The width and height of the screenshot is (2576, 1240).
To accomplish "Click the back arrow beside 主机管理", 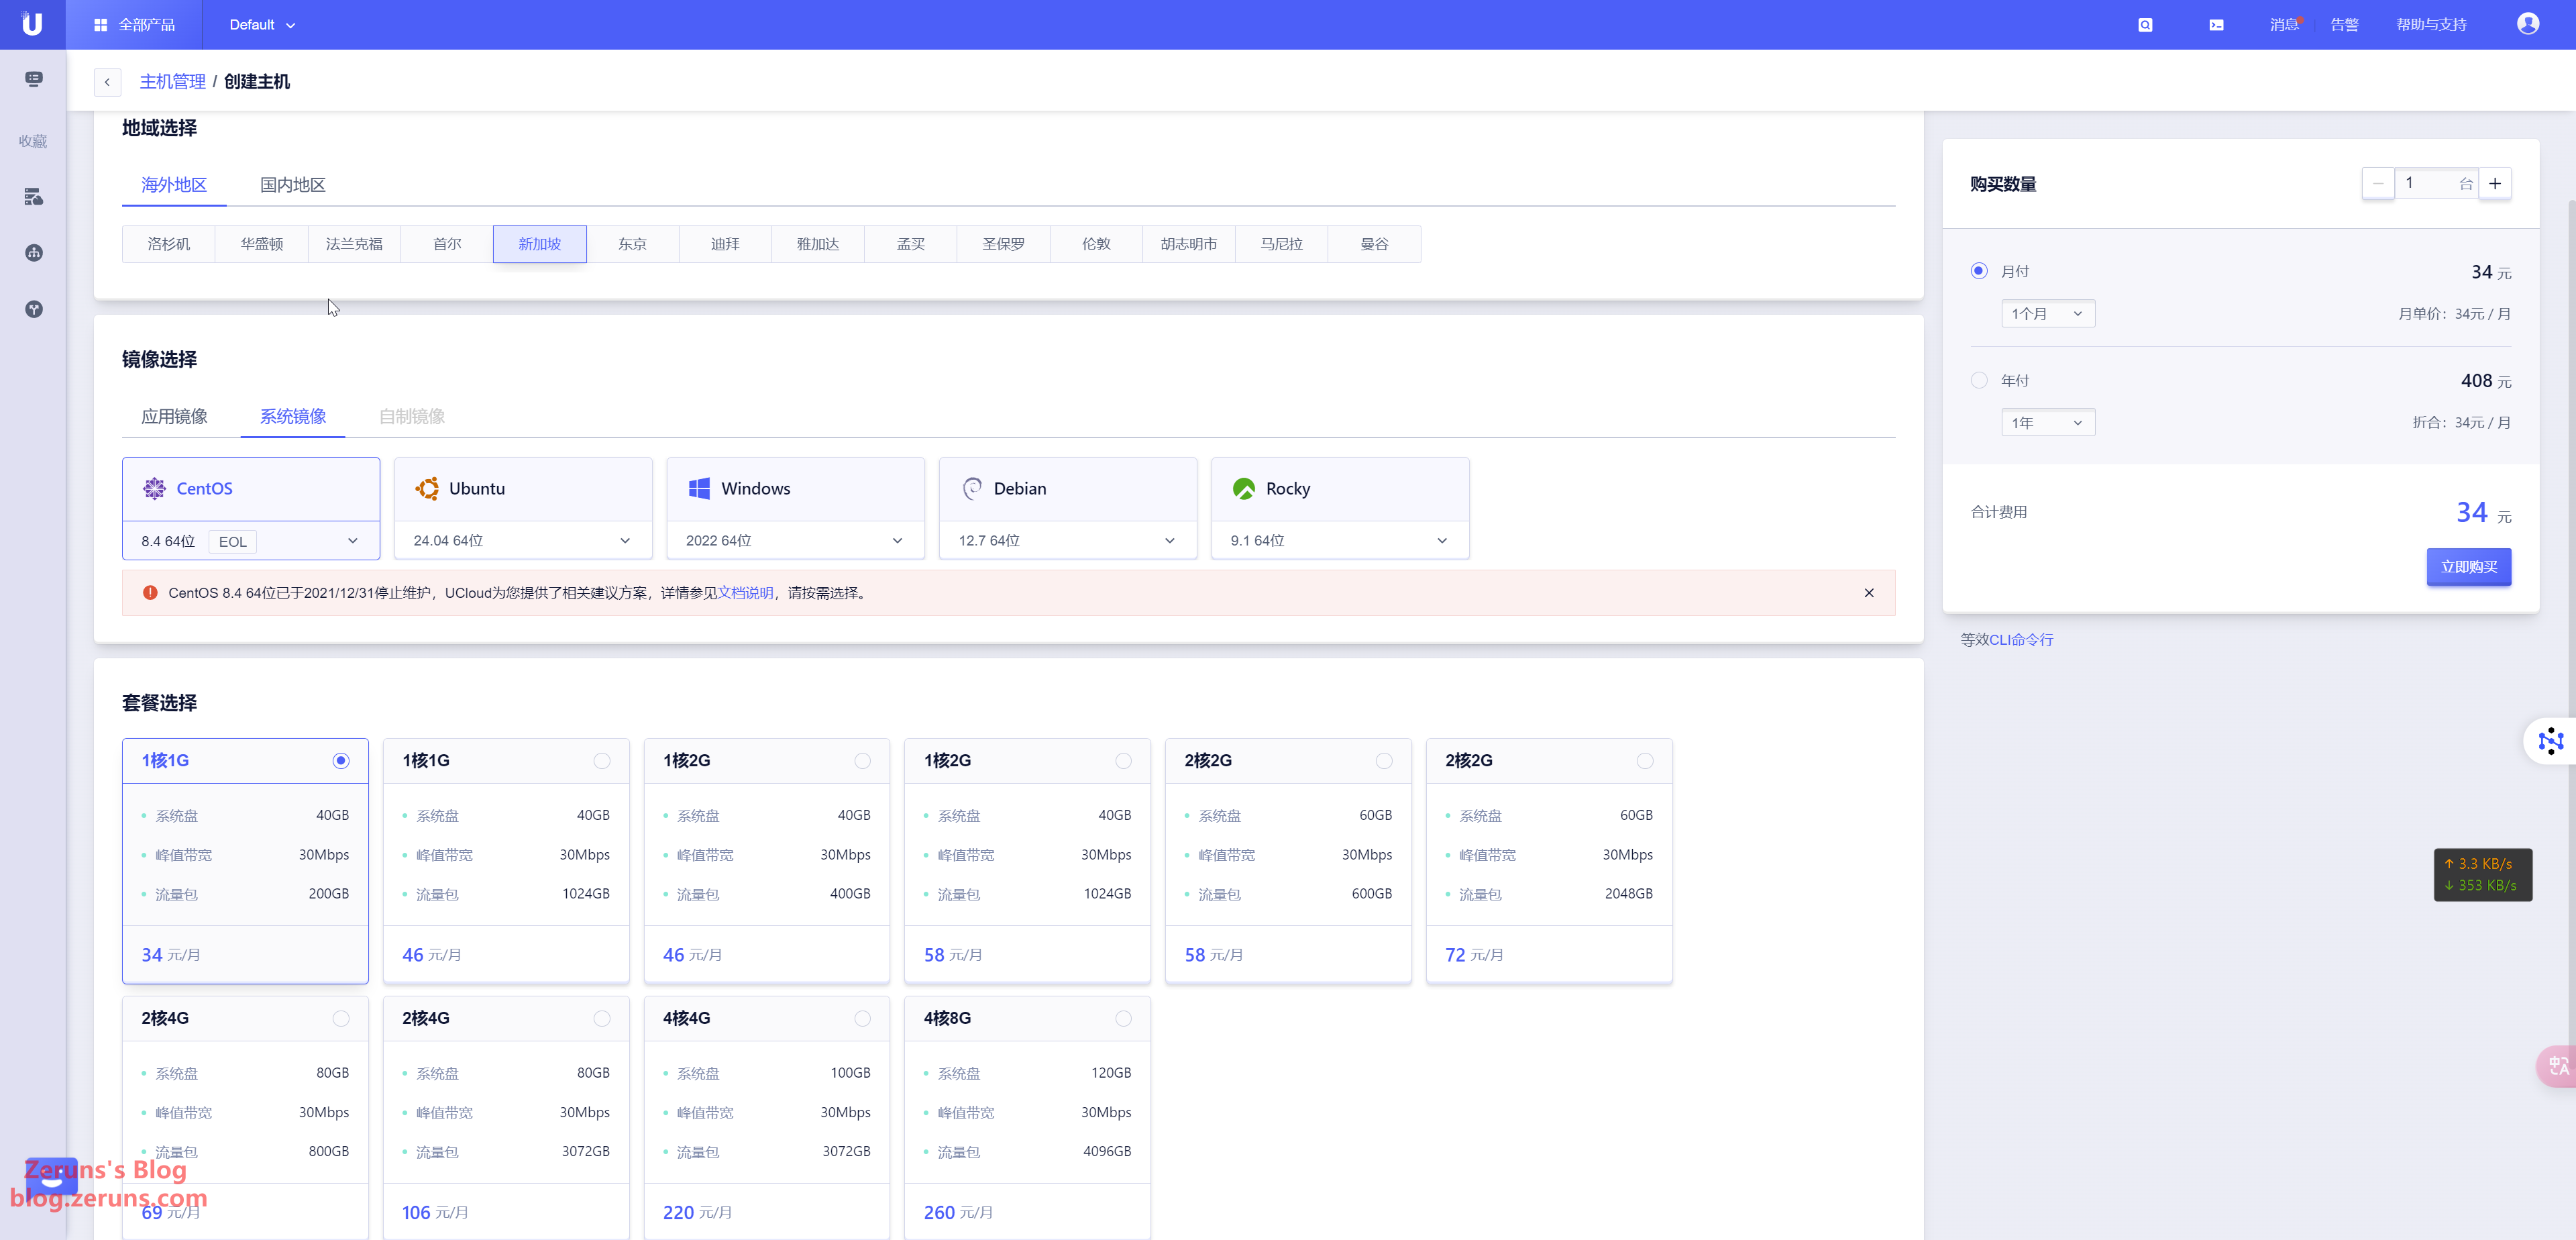I will [x=107, y=82].
